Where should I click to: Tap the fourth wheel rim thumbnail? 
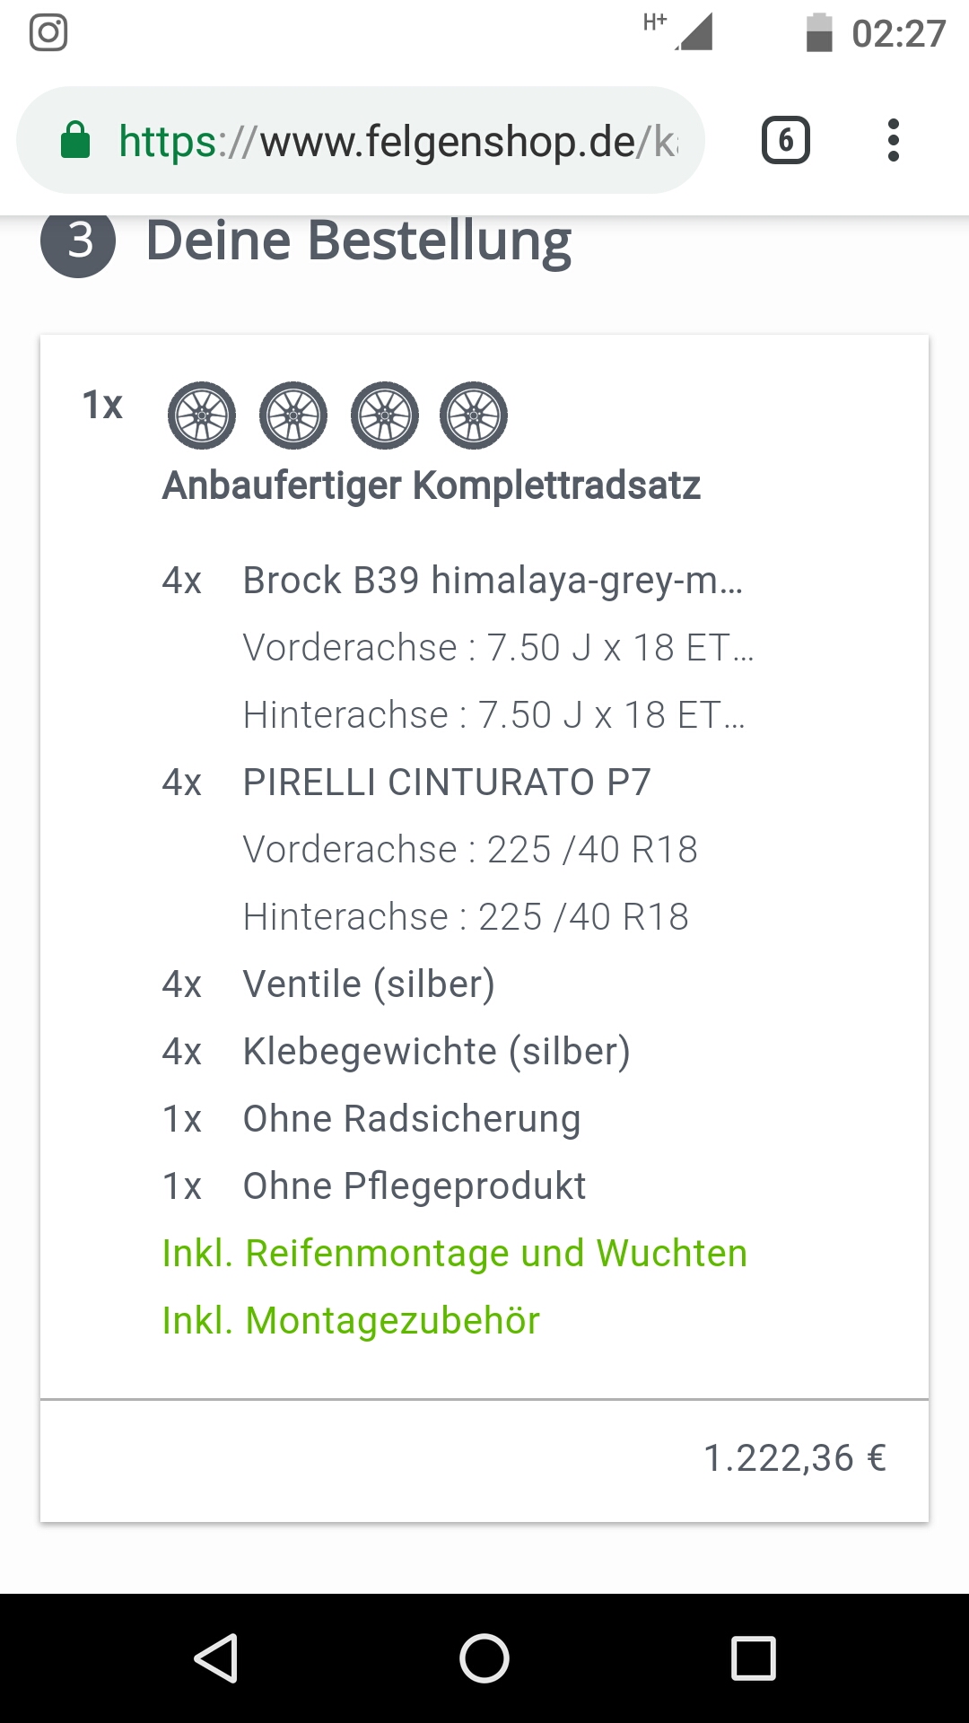tap(474, 415)
